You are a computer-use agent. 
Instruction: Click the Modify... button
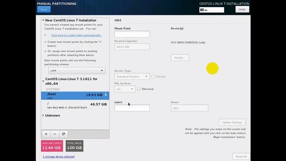pos(180,58)
